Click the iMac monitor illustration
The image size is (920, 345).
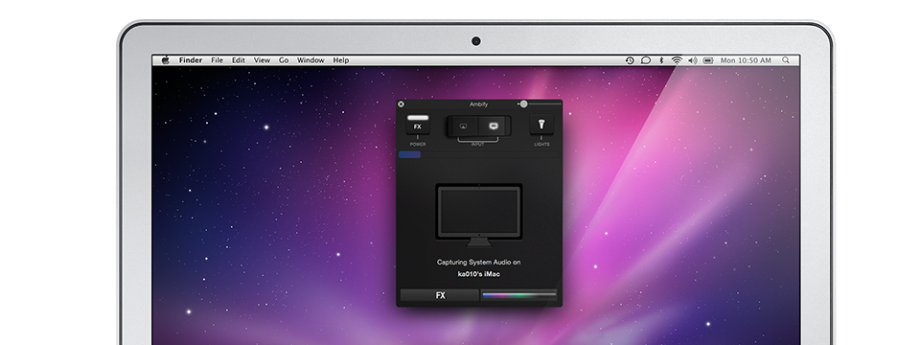[479, 215]
